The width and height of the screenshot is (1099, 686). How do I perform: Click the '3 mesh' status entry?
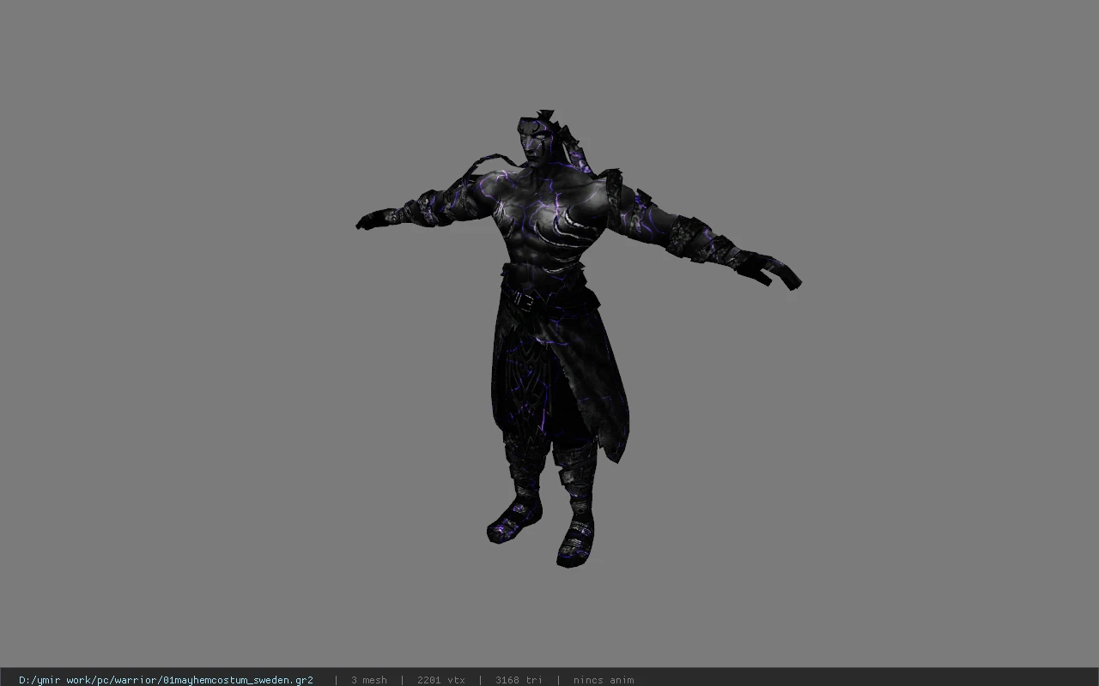[x=369, y=680]
